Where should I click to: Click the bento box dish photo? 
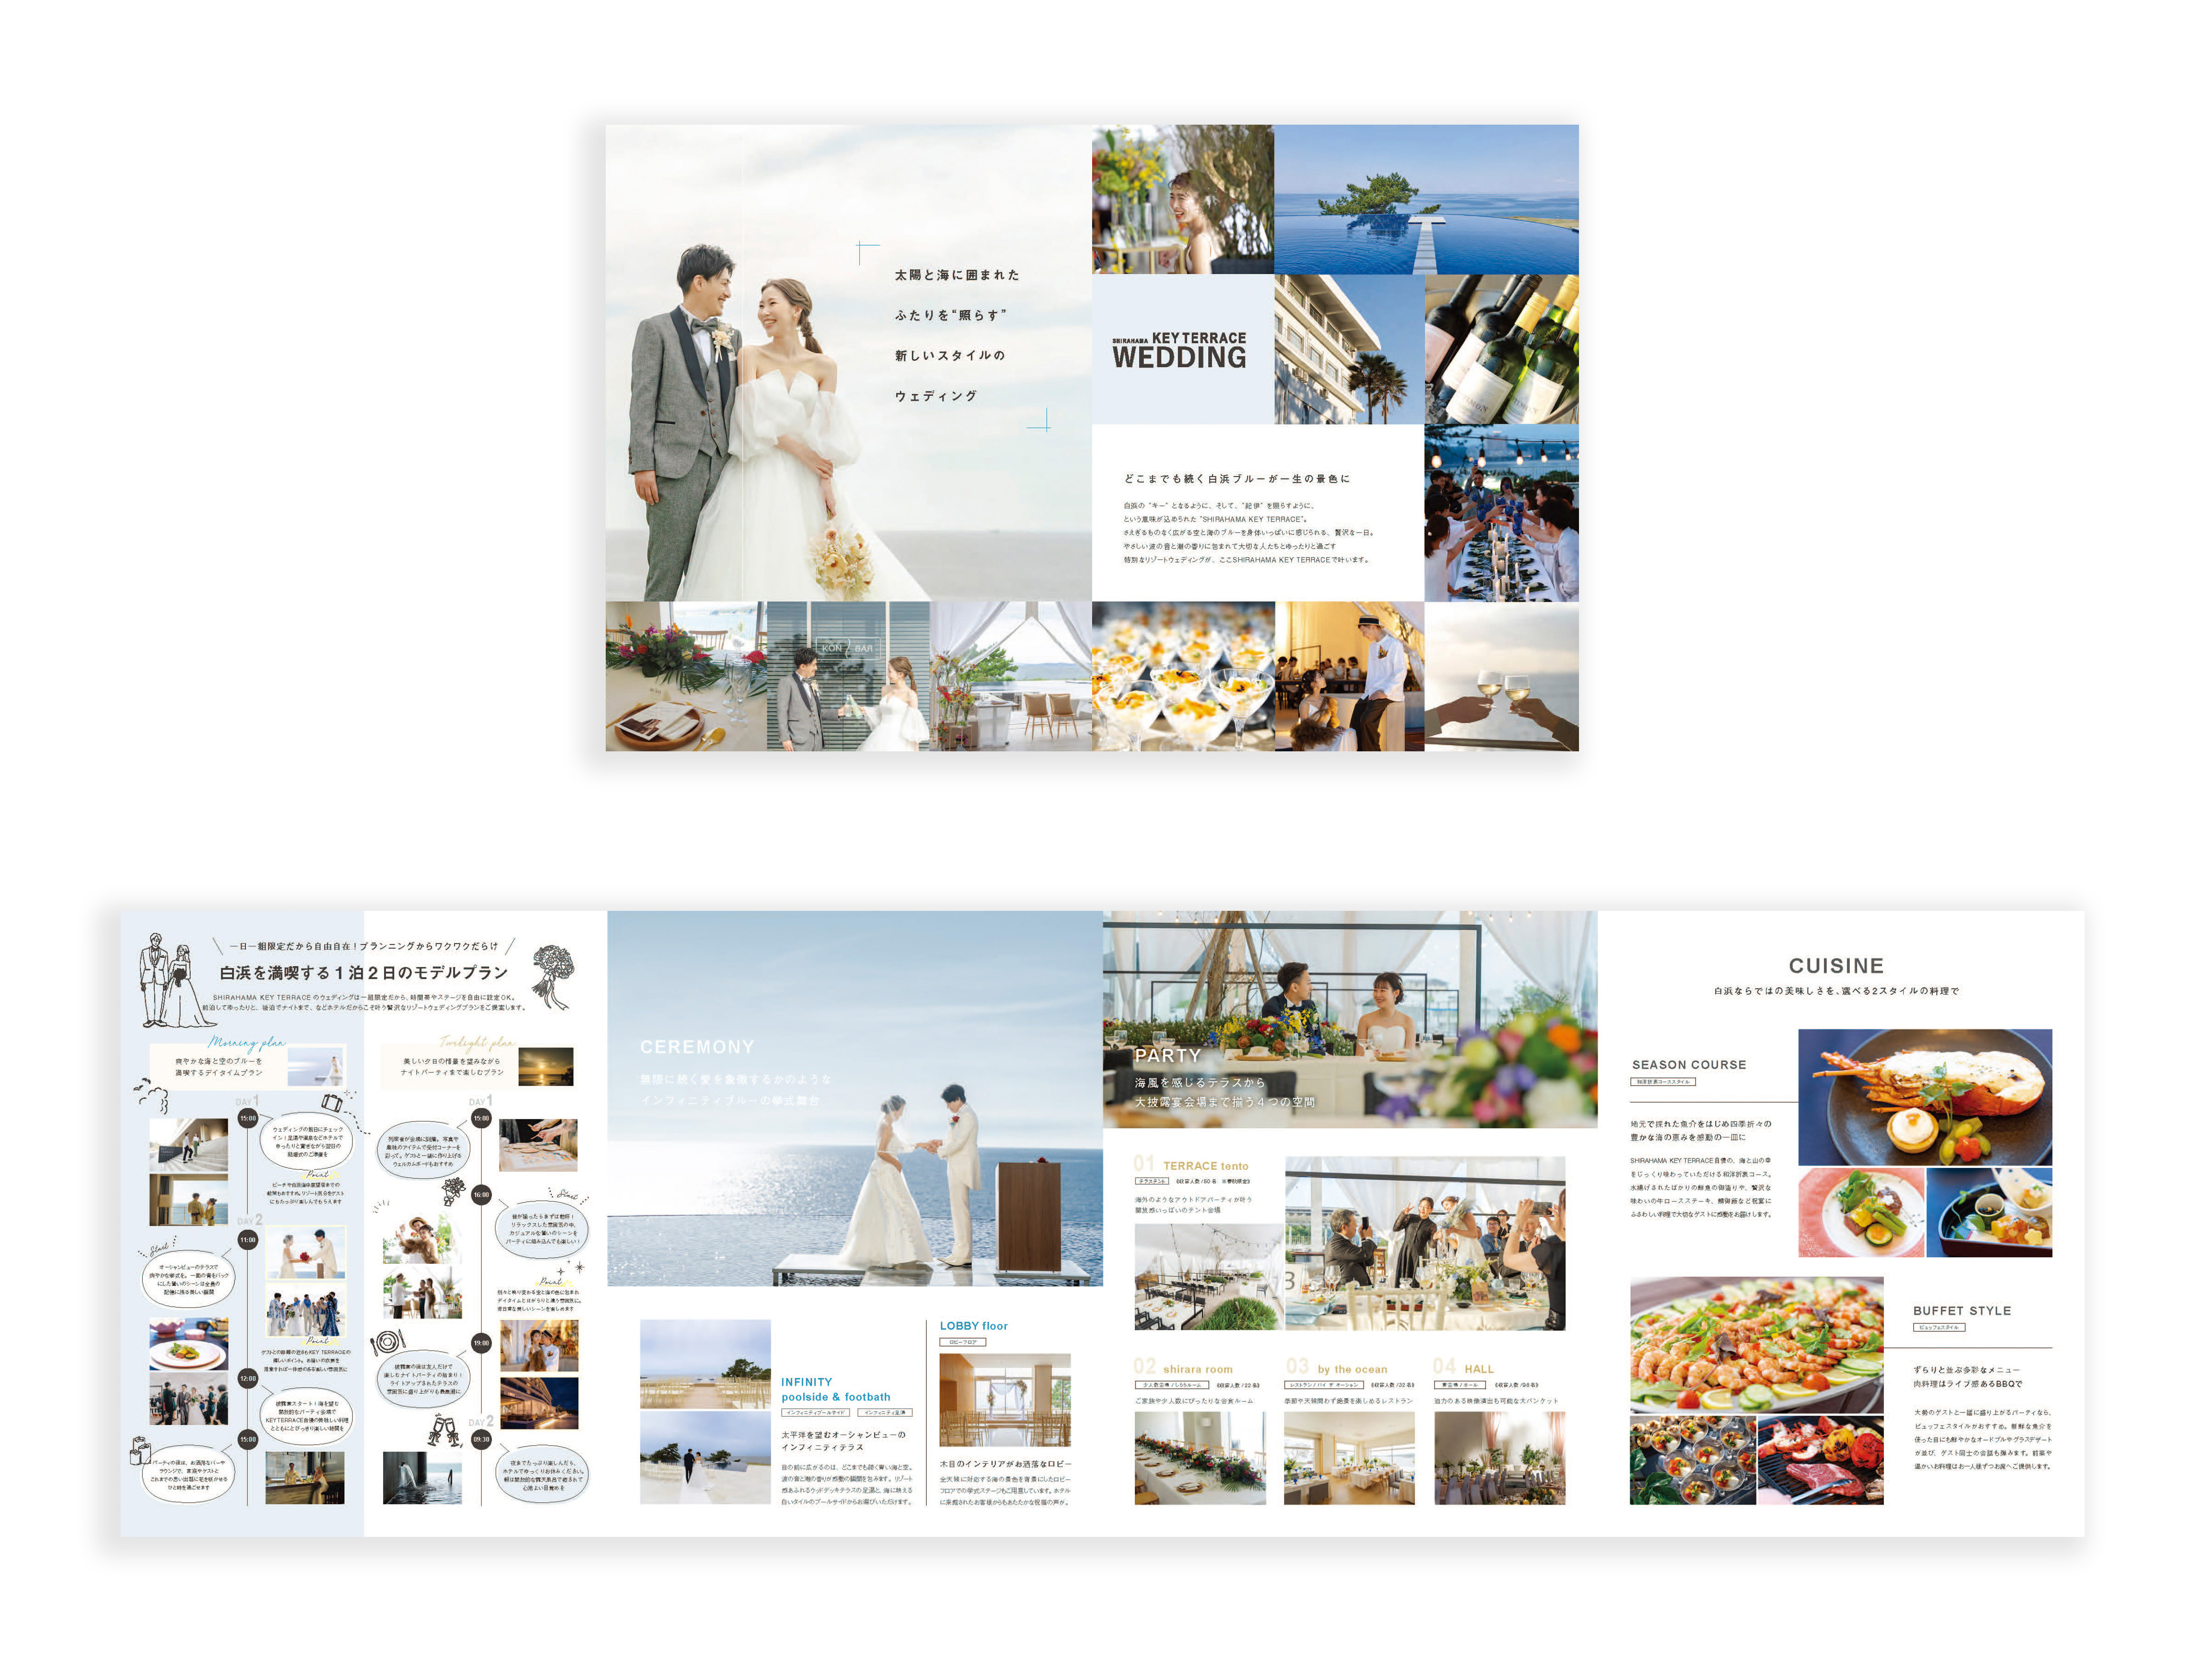click(1988, 1212)
